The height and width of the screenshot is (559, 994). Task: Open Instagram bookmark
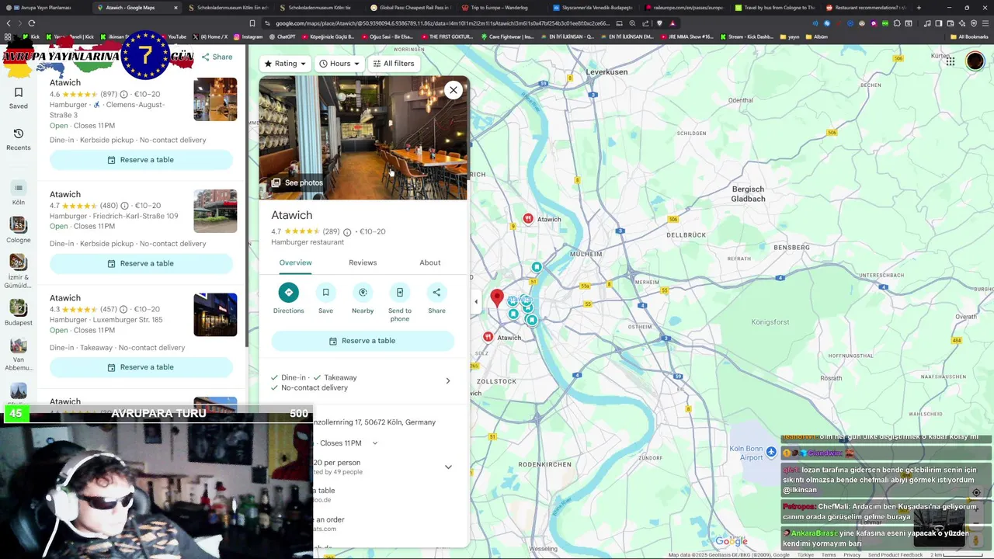click(x=248, y=36)
